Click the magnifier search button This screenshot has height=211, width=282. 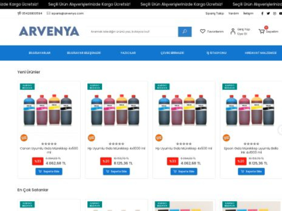click(x=185, y=32)
